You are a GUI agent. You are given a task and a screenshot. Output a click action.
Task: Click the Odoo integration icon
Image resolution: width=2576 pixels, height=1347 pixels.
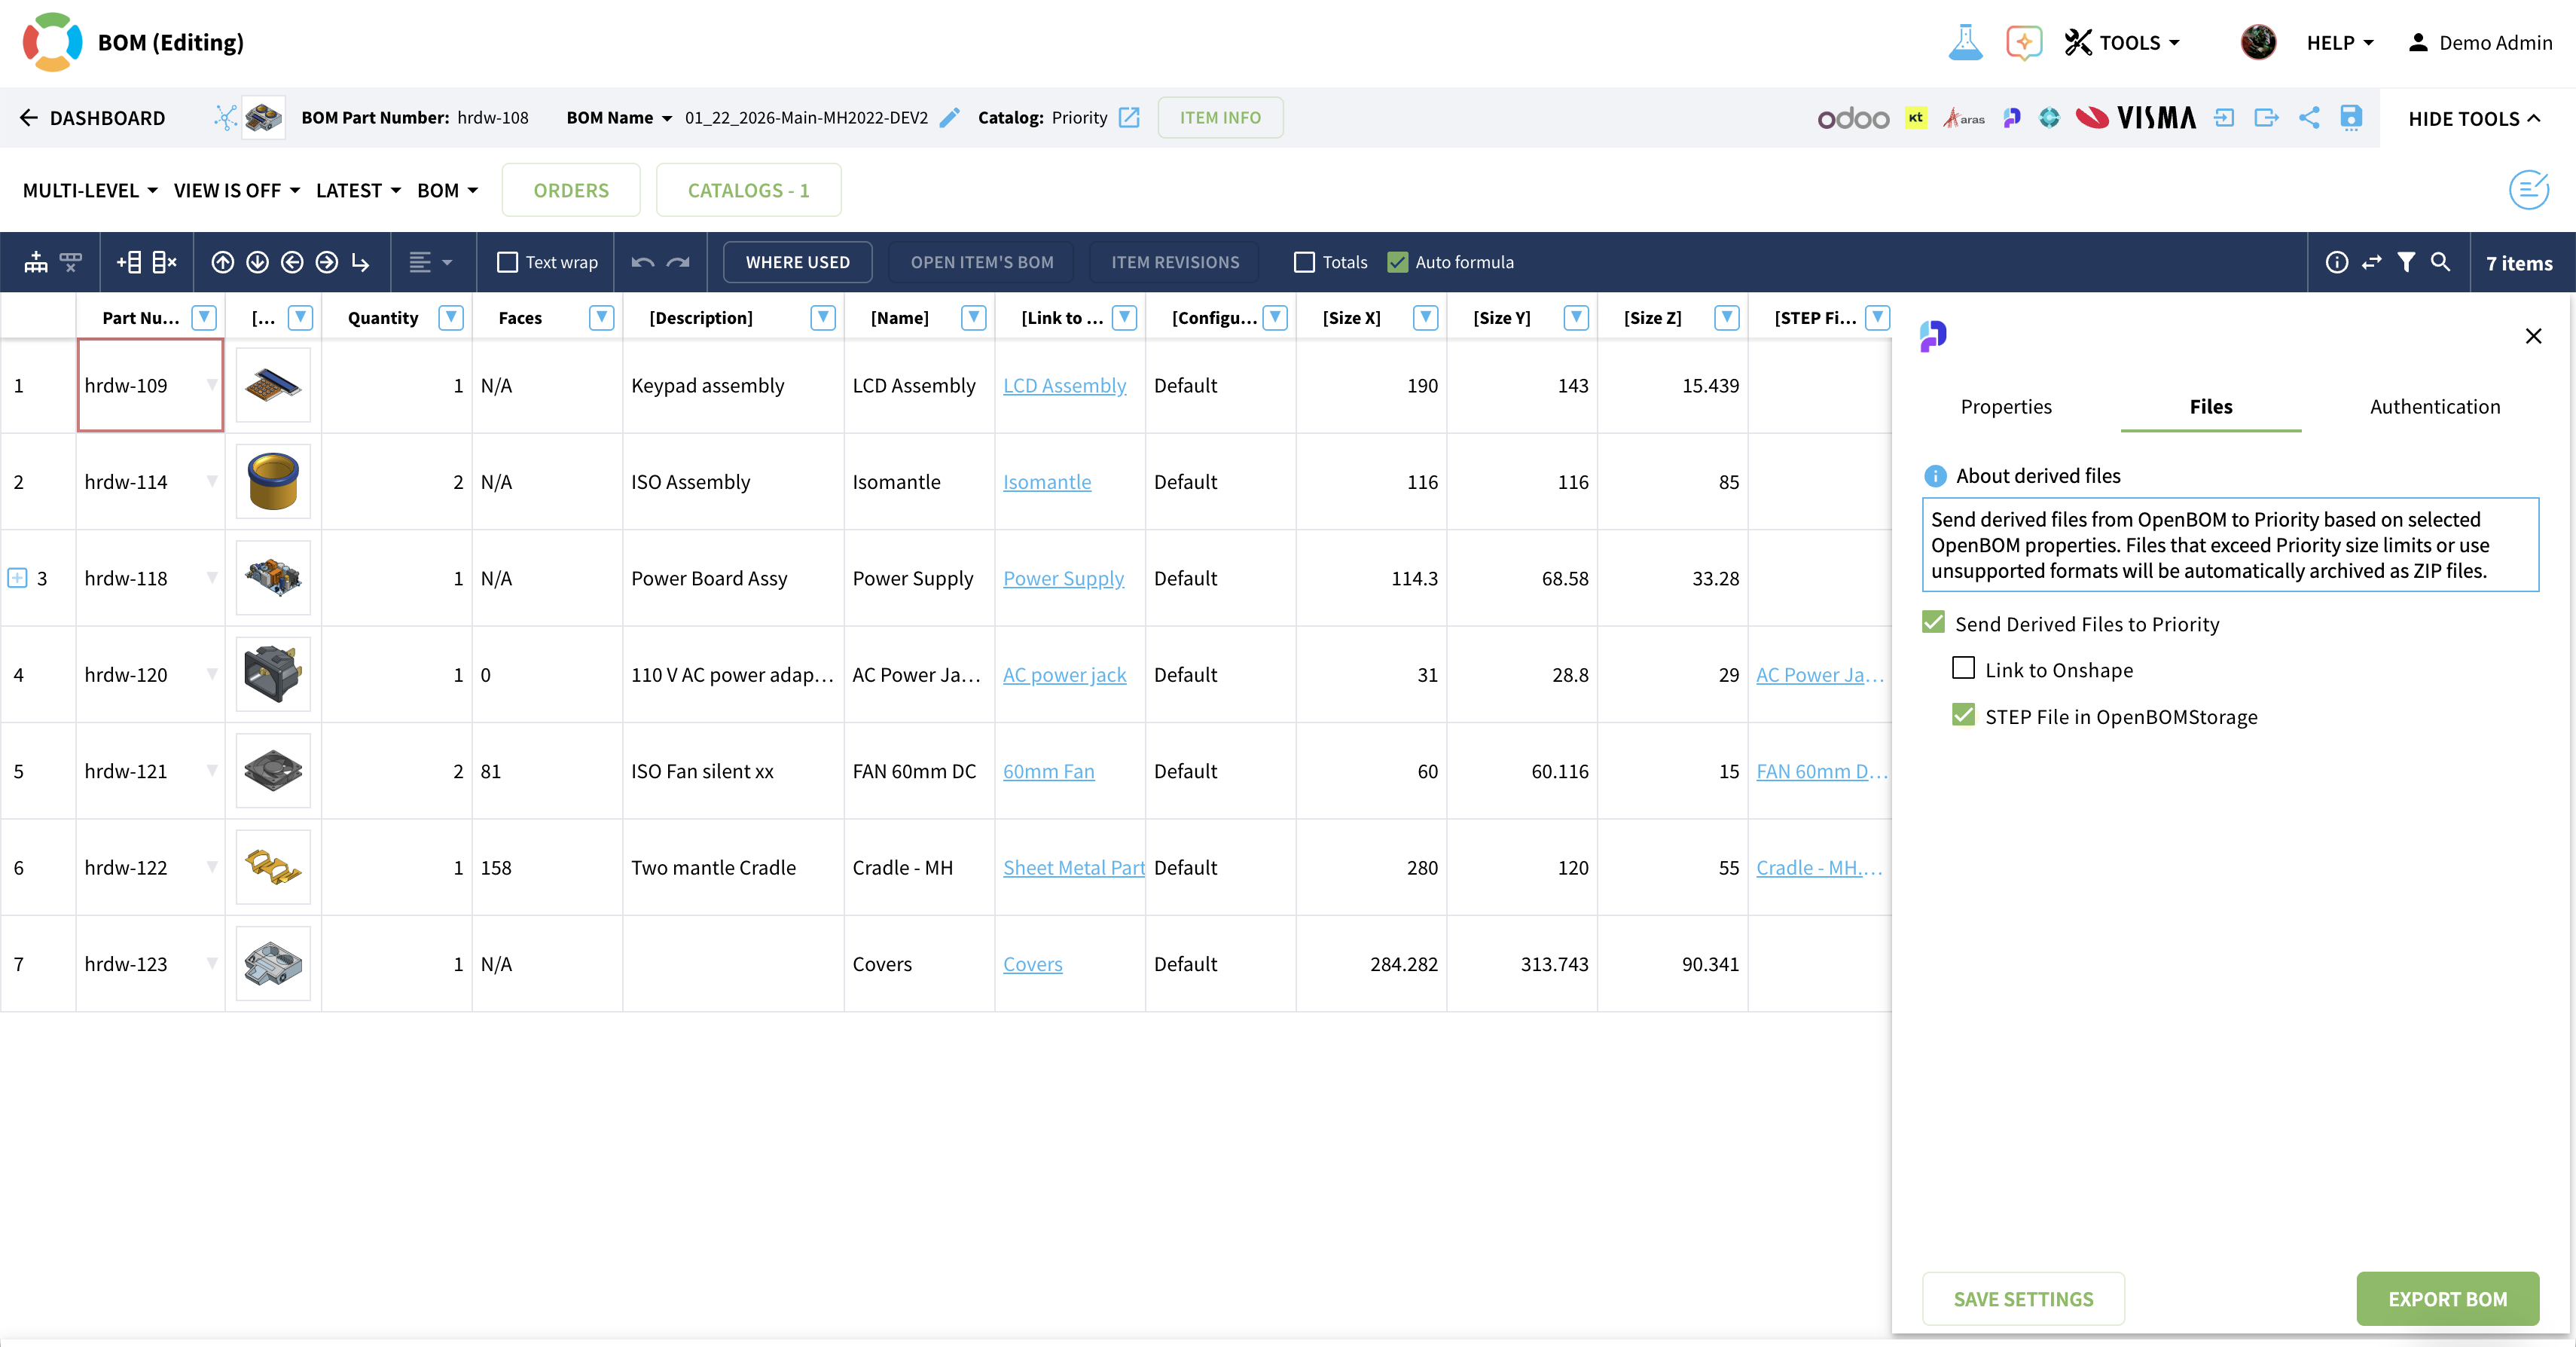pos(1852,118)
